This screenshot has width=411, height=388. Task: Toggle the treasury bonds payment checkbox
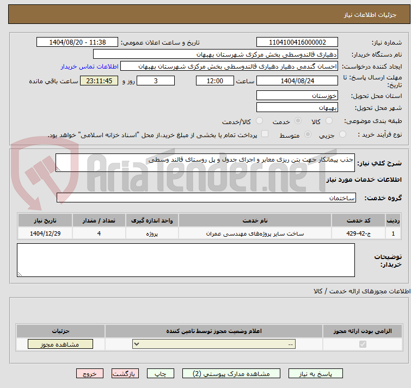pos(265,134)
